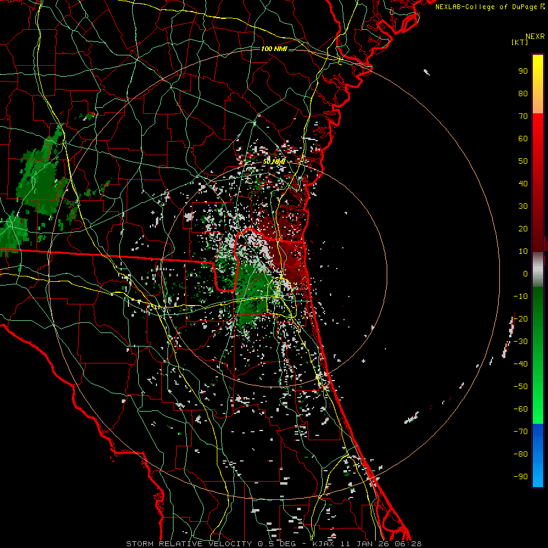Click the 50 knot scale label
This screenshot has height=548, width=548.
(523, 161)
